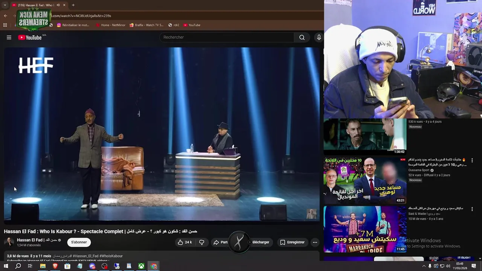This screenshot has width=482, height=271.
Task: Open the tab search dropdown arrow in Chrome
Action: 5,5
